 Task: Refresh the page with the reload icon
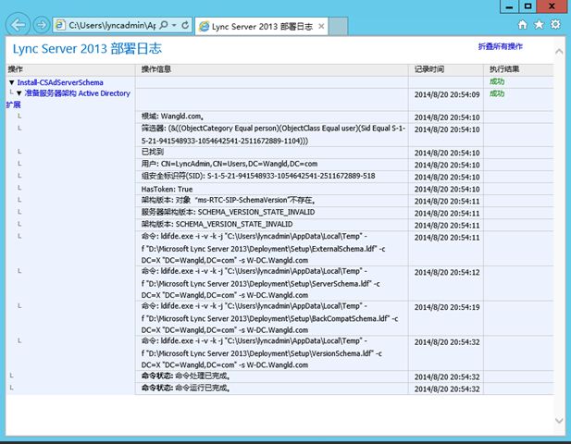[x=185, y=25]
